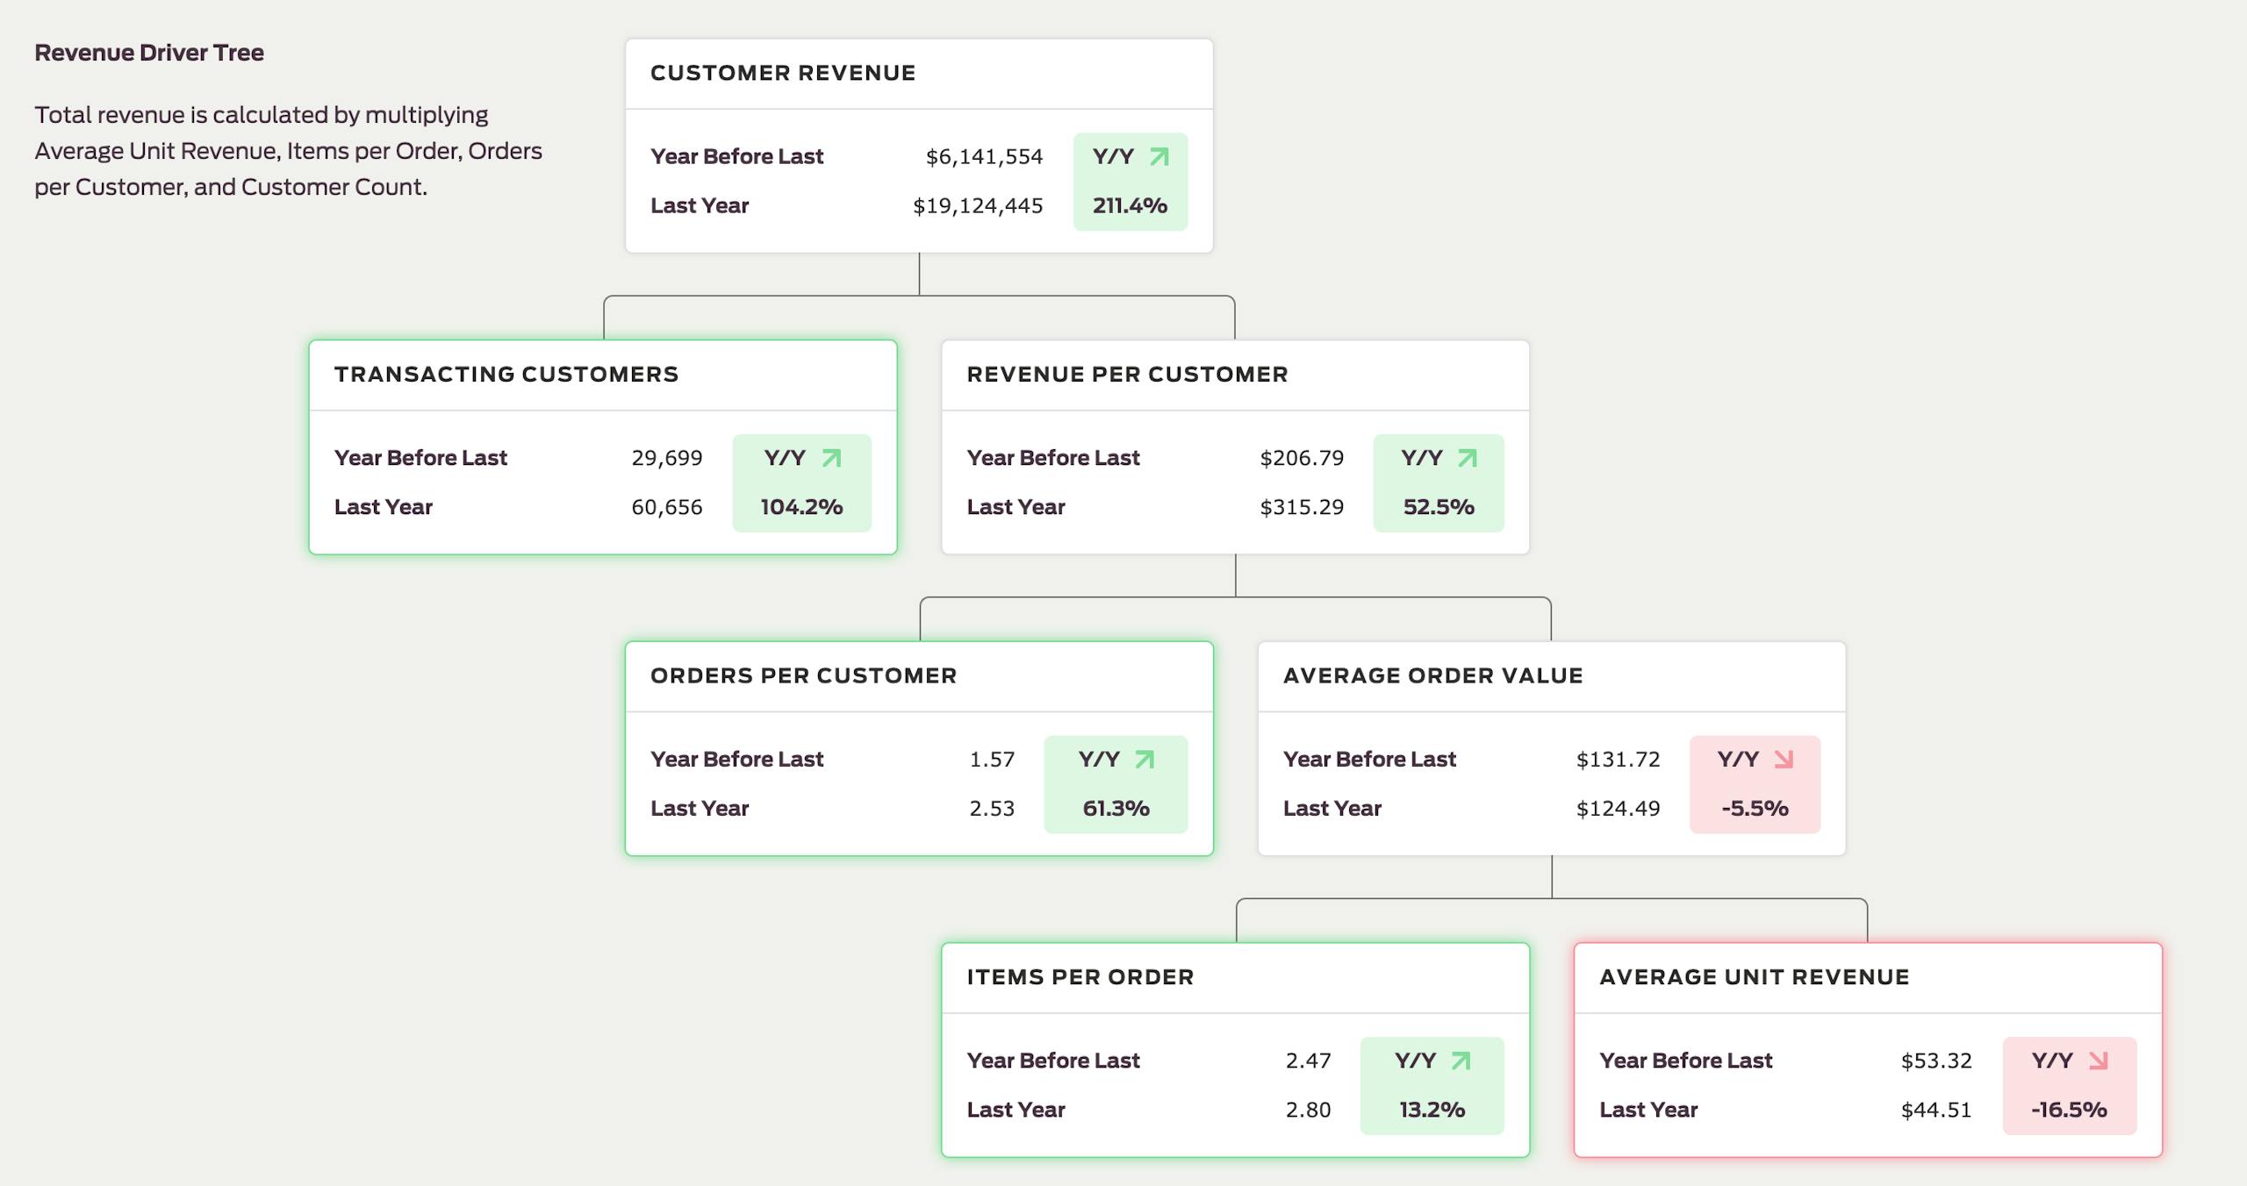The image size is (2247, 1186).
Task: Click the Revenue Driver Tree heading
Action: (x=149, y=53)
